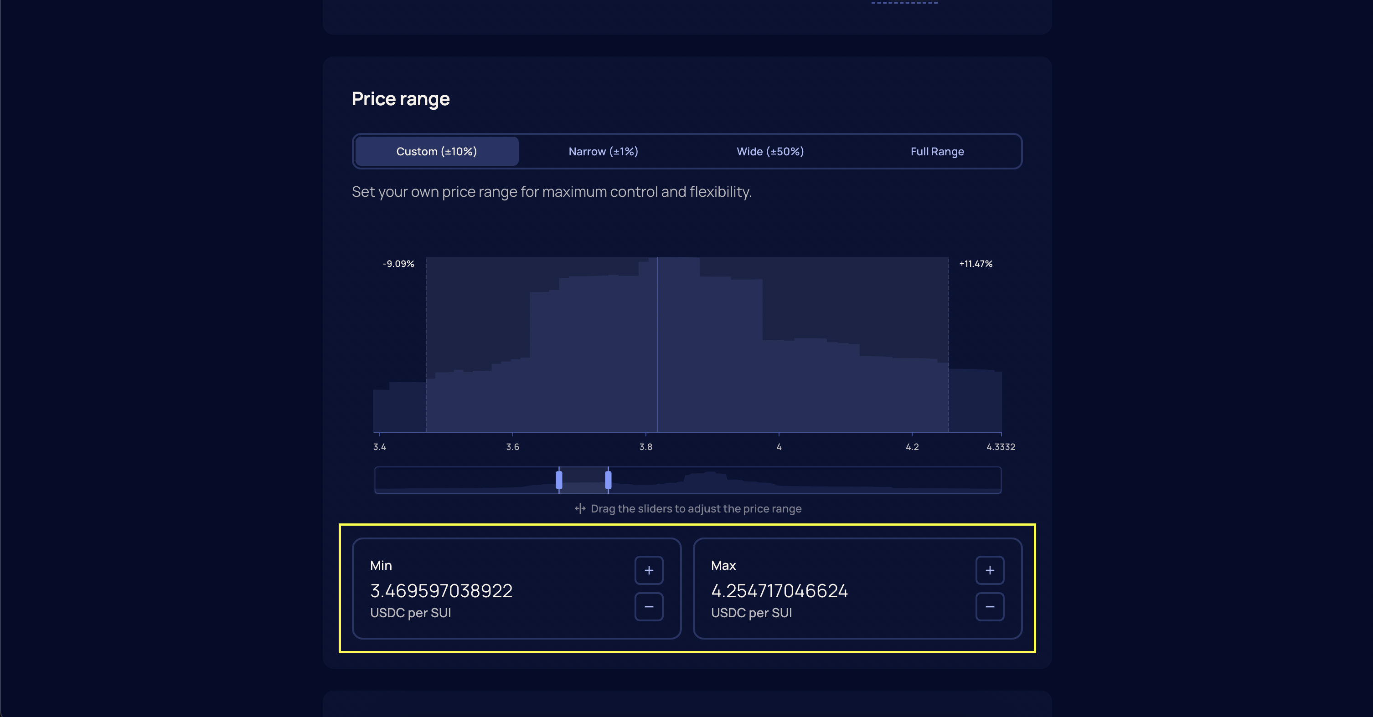Decrease the Min price with minus button

click(649, 607)
